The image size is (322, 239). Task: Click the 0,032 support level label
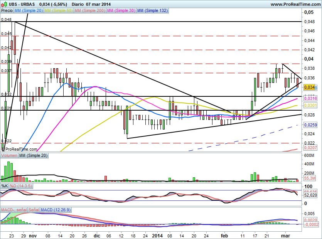tap(6, 94)
